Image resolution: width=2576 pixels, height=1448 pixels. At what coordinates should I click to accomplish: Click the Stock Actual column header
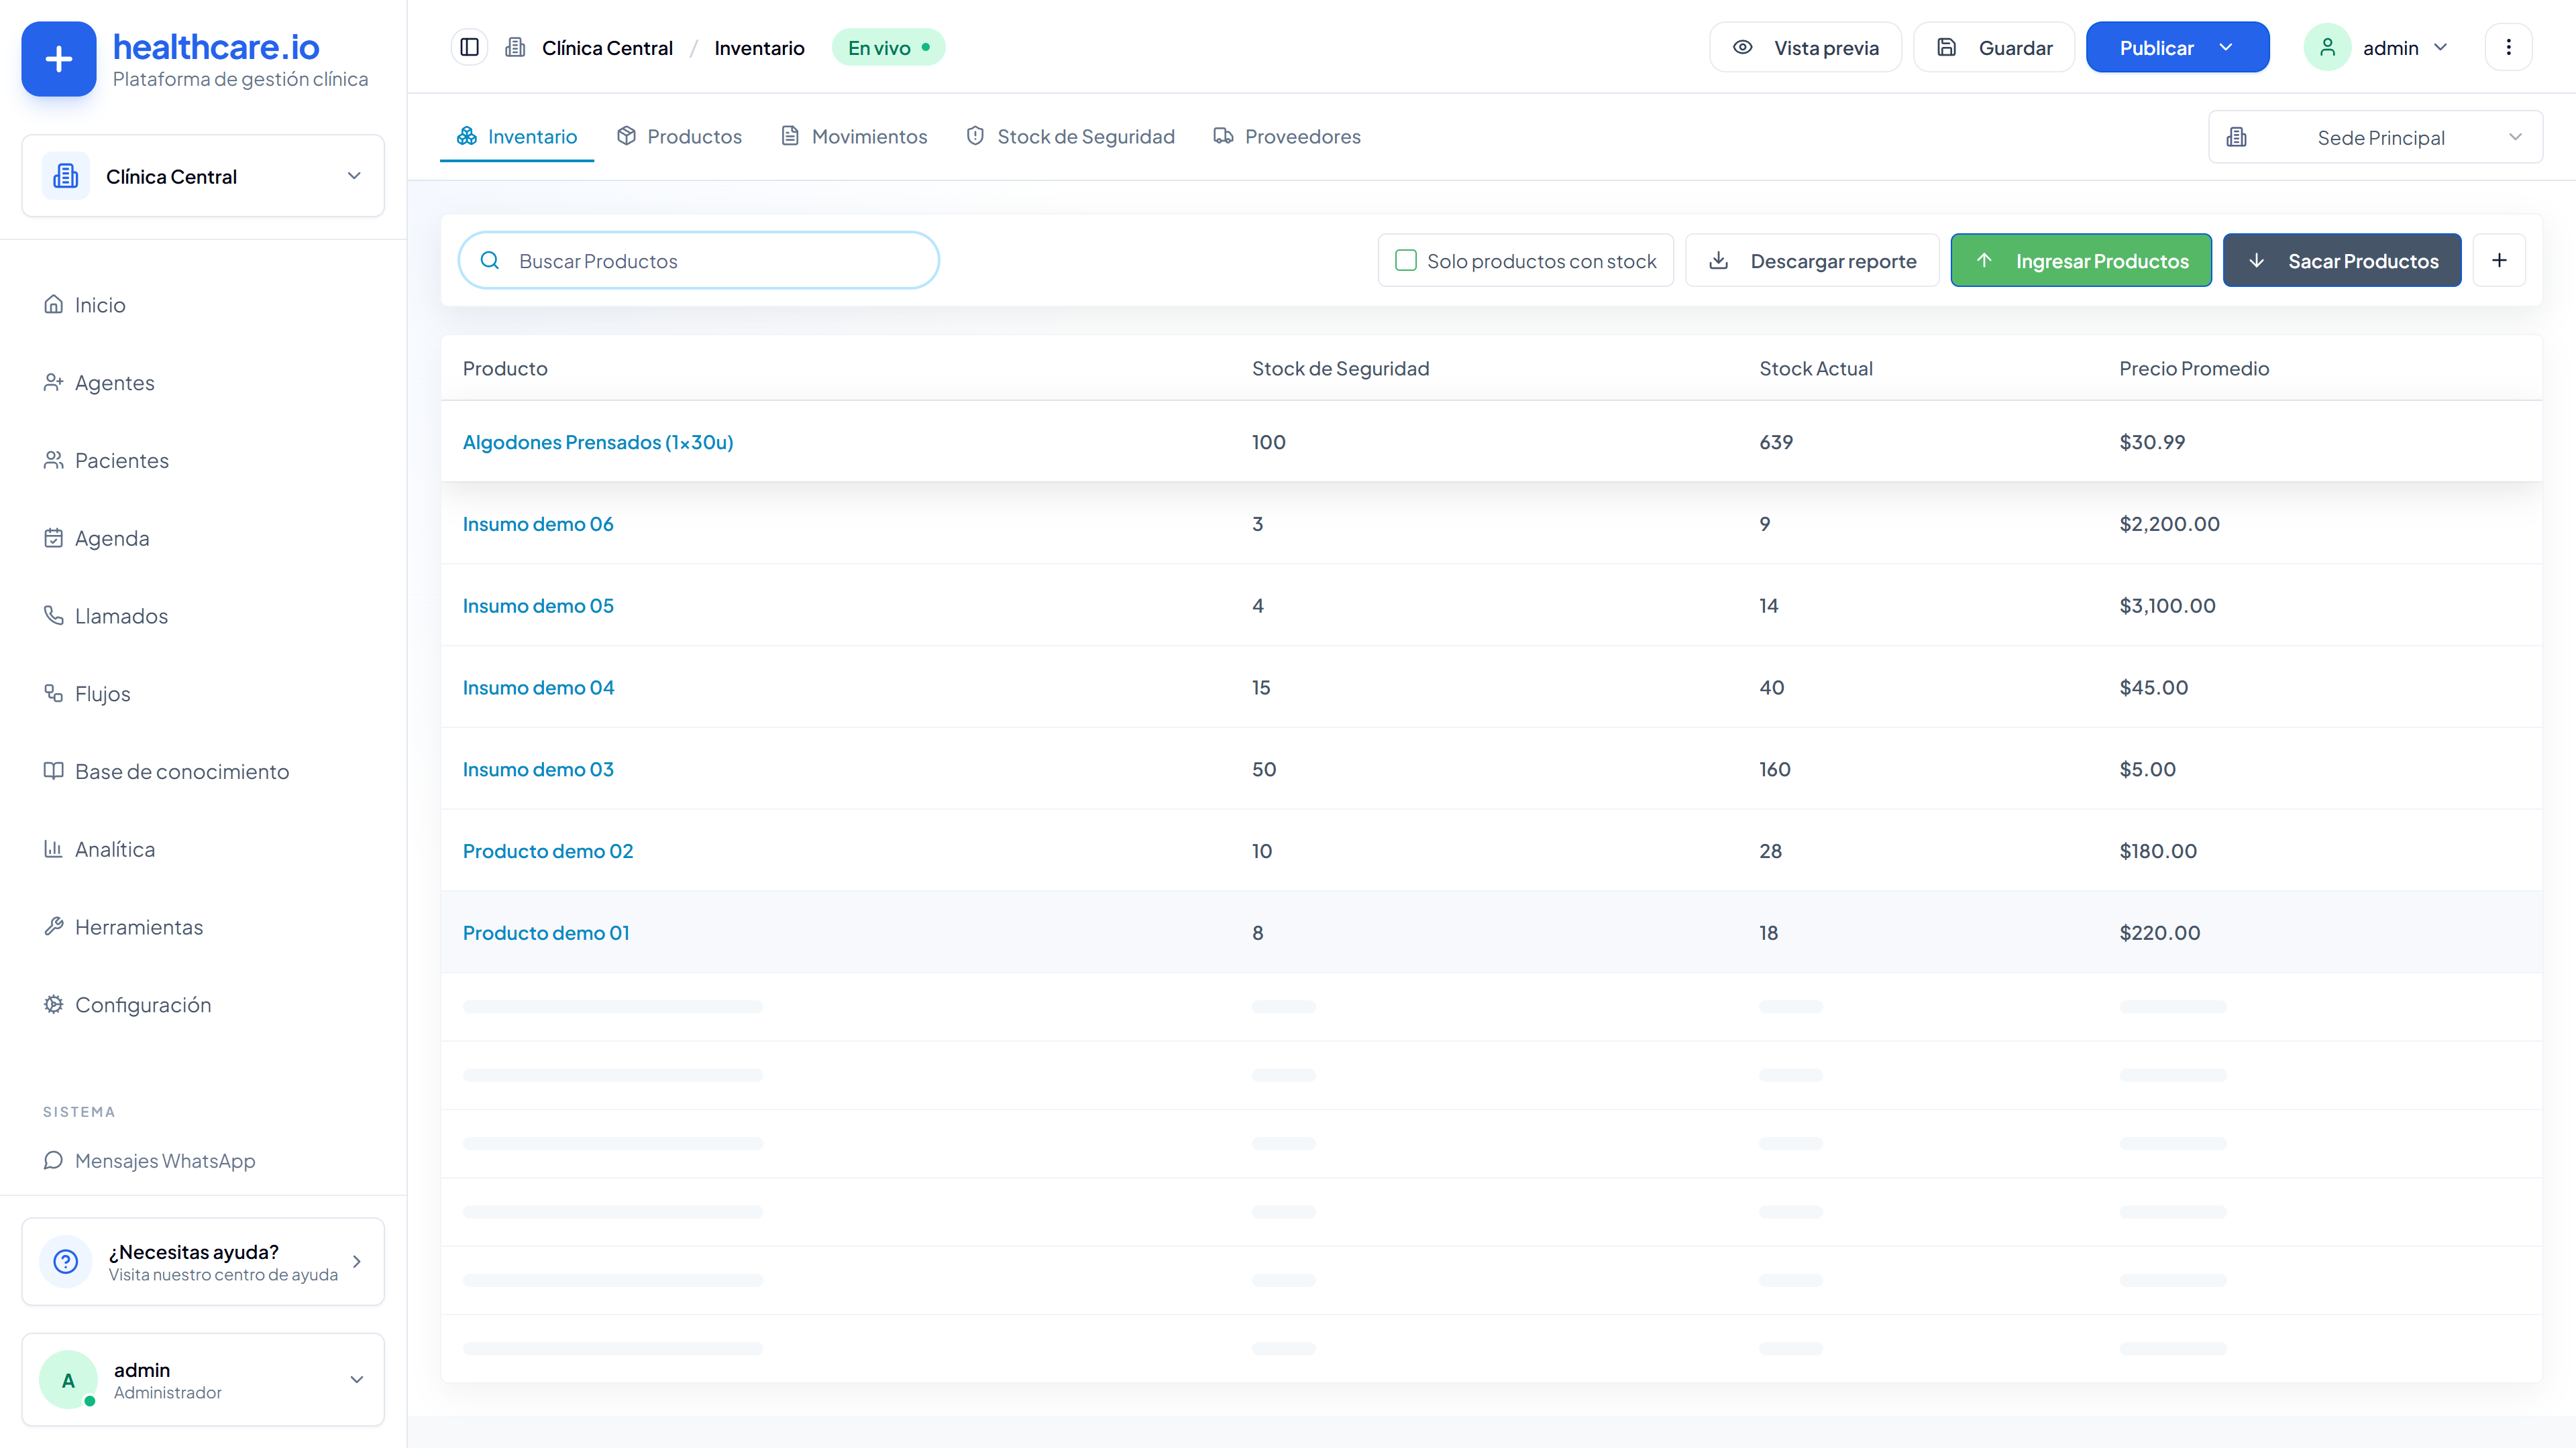click(x=1816, y=368)
